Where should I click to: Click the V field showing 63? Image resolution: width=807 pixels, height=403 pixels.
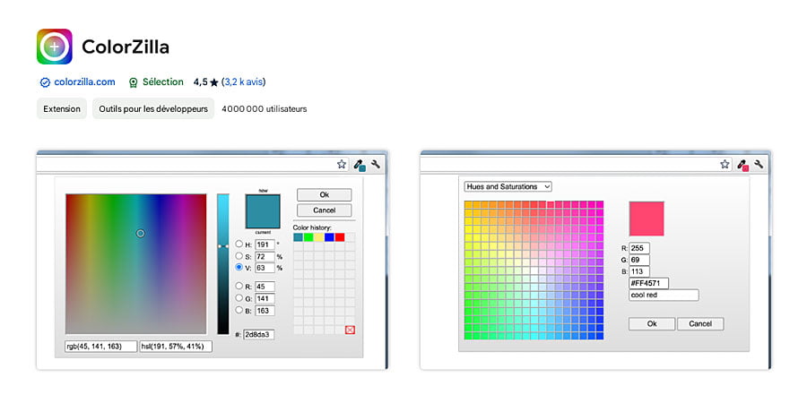[265, 268]
